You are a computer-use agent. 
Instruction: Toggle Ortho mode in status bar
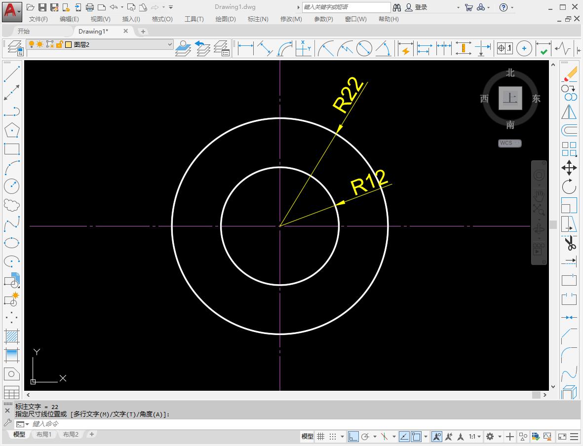(x=353, y=437)
